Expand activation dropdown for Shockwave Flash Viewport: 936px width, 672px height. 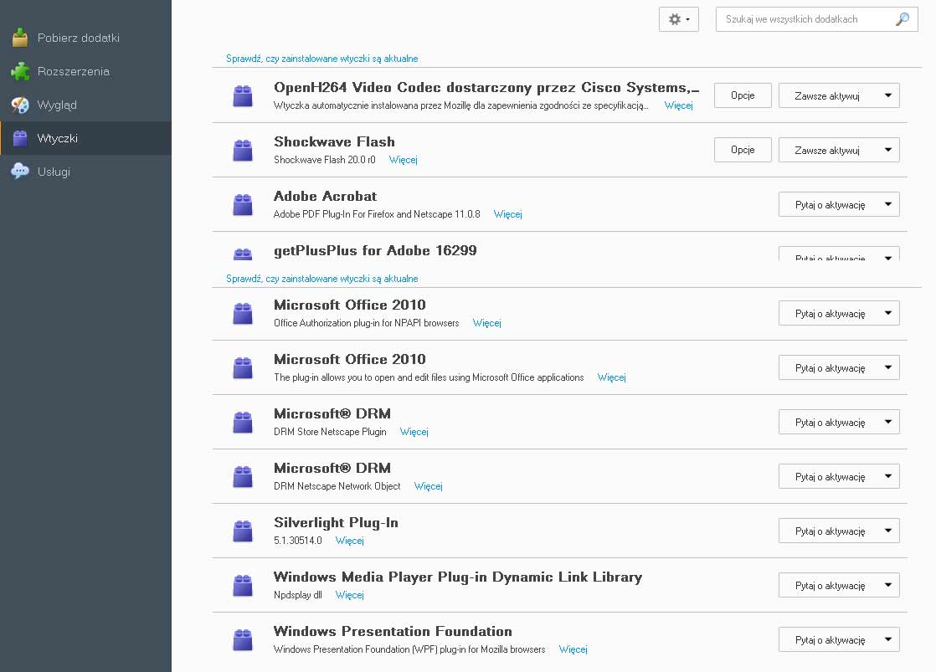[839, 150]
